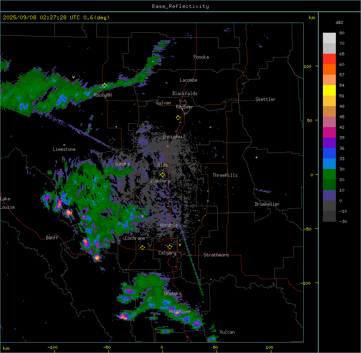This screenshot has width=361, height=353.
Task: Click the 80 value on the dBZ legend
Action: [x=342, y=33]
